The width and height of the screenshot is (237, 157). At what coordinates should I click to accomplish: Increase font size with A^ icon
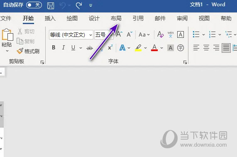point(120,34)
